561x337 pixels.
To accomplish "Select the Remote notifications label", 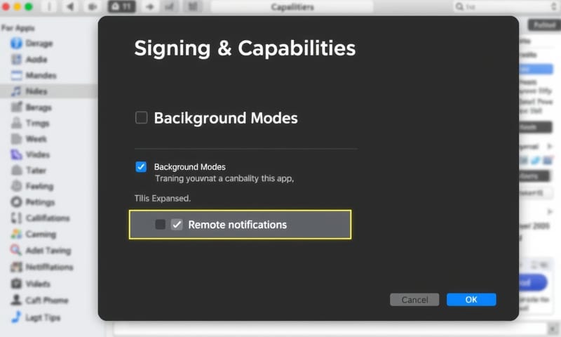I will click(x=237, y=225).
